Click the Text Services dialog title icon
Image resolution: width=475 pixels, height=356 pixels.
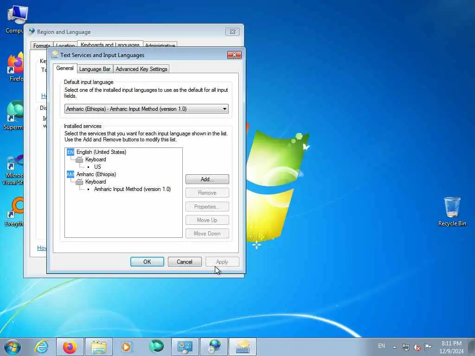click(55, 55)
